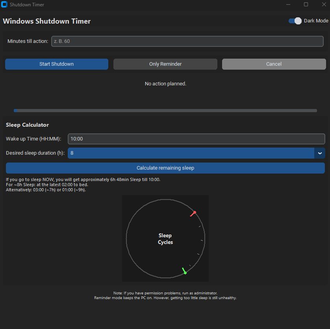Click the Sleep Calculator heading
This screenshot has height=329, width=330.
click(x=27, y=125)
